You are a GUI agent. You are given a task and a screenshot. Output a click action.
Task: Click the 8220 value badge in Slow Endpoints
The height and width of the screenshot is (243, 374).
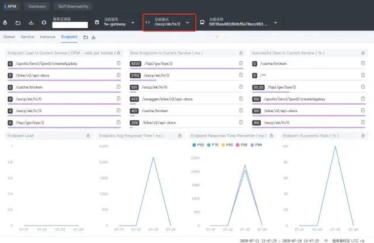click(x=136, y=64)
